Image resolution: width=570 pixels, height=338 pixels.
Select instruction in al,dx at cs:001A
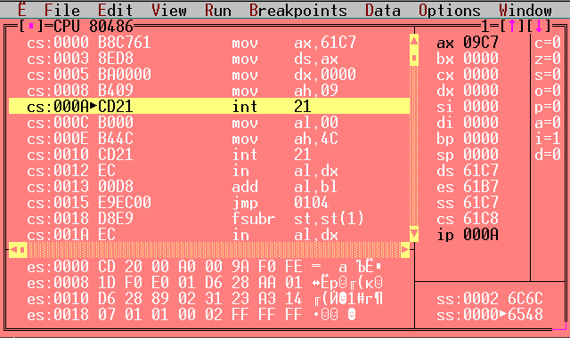209,234
